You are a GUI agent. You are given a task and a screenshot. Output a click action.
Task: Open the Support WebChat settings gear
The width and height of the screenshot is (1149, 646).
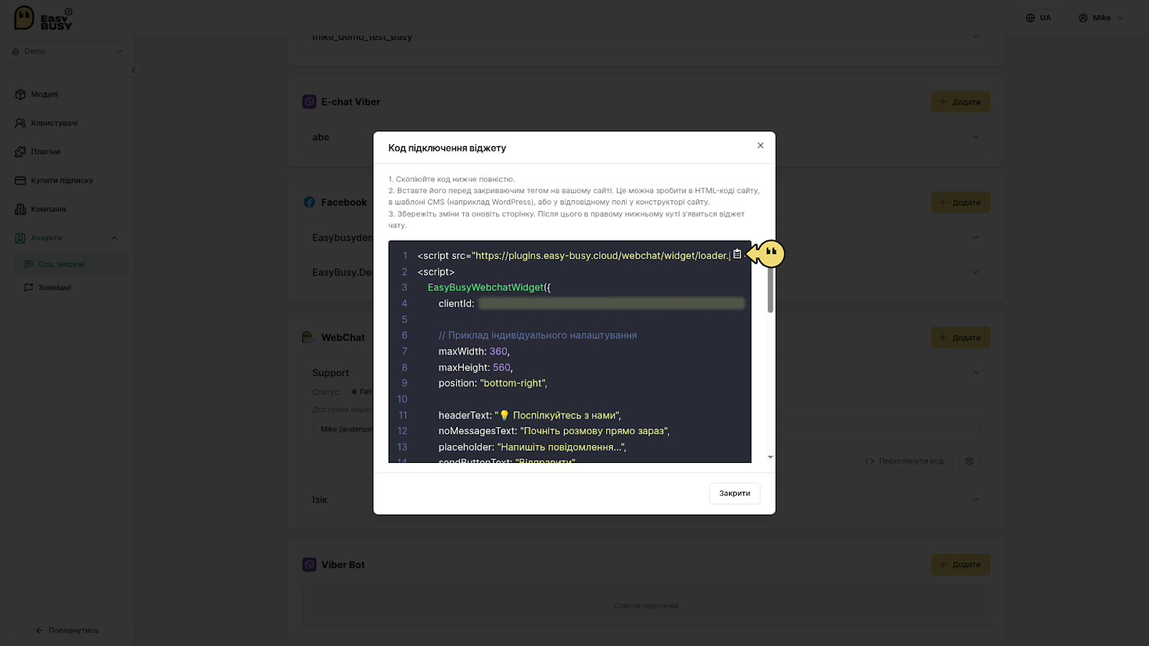[x=969, y=461]
